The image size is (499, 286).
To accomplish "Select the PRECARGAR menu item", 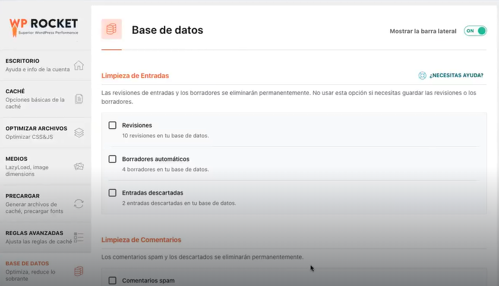I will pyautogui.click(x=46, y=204).
